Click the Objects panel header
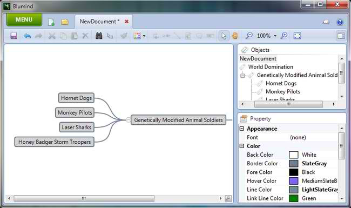 [x=292, y=50]
